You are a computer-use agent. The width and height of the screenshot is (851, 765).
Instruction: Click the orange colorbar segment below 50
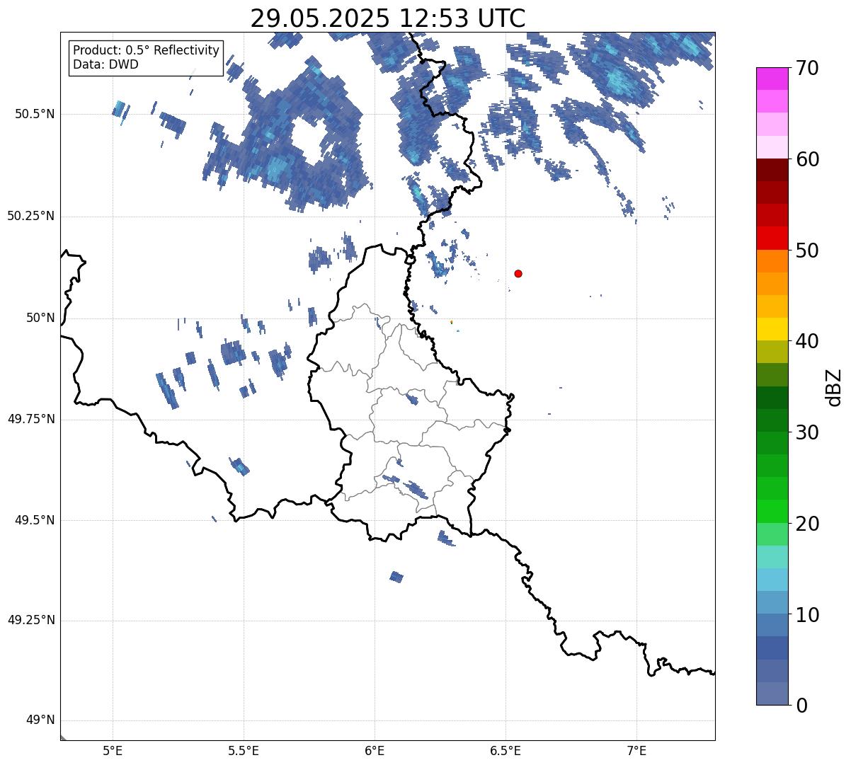click(772, 261)
